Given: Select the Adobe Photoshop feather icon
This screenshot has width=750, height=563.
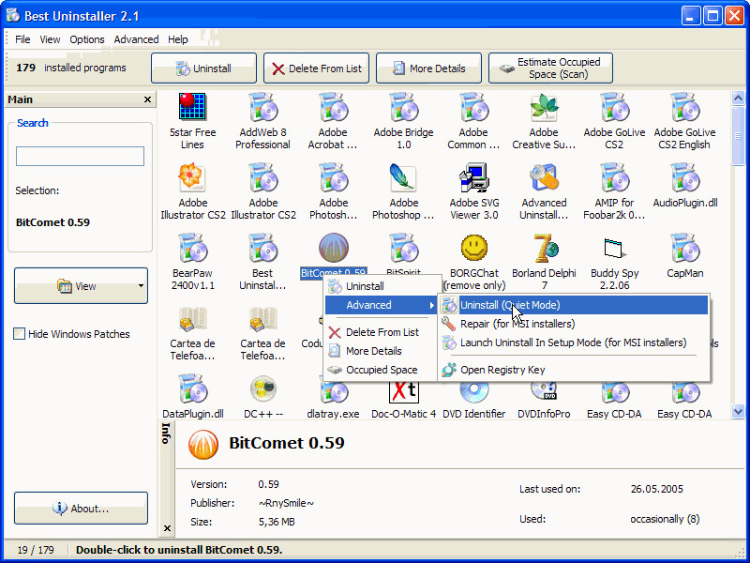Looking at the screenshot, I should [402, 177].
